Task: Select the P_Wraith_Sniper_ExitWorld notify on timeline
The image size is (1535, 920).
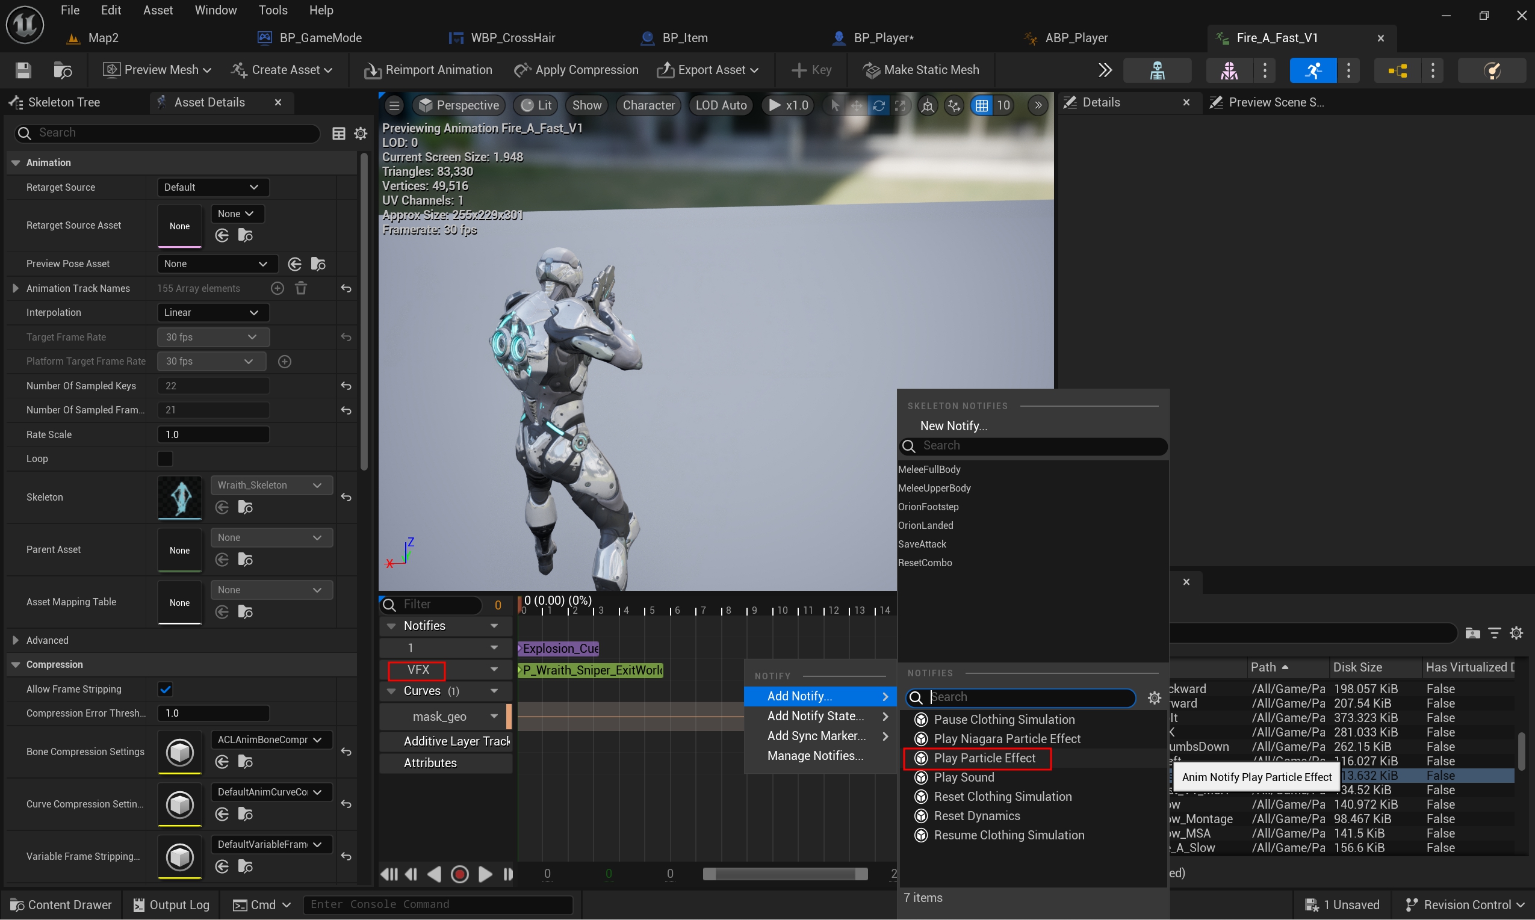Action: tap(591, 670)
